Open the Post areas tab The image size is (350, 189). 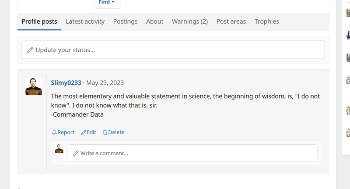click(x=231, y=21)
